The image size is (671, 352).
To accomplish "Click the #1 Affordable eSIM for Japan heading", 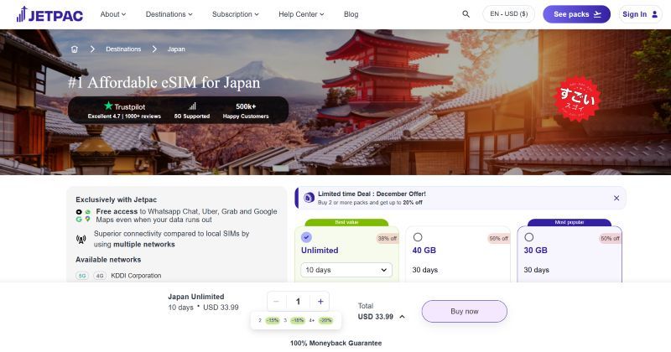I will tap(164, 82).
